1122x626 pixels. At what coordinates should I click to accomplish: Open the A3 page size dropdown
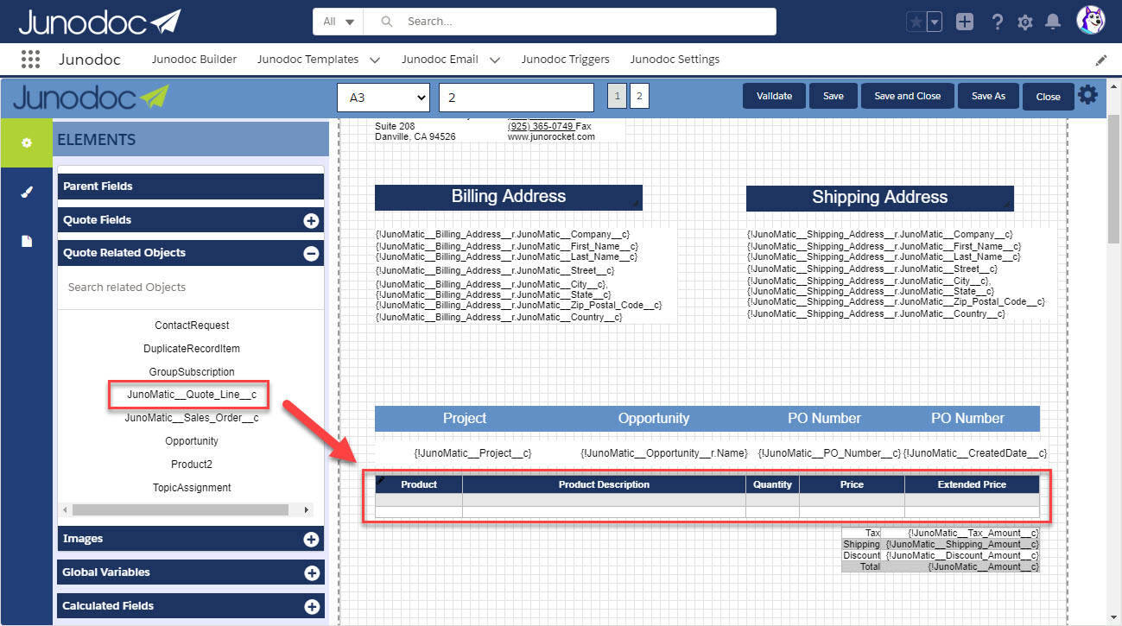(x=383, y=98)
